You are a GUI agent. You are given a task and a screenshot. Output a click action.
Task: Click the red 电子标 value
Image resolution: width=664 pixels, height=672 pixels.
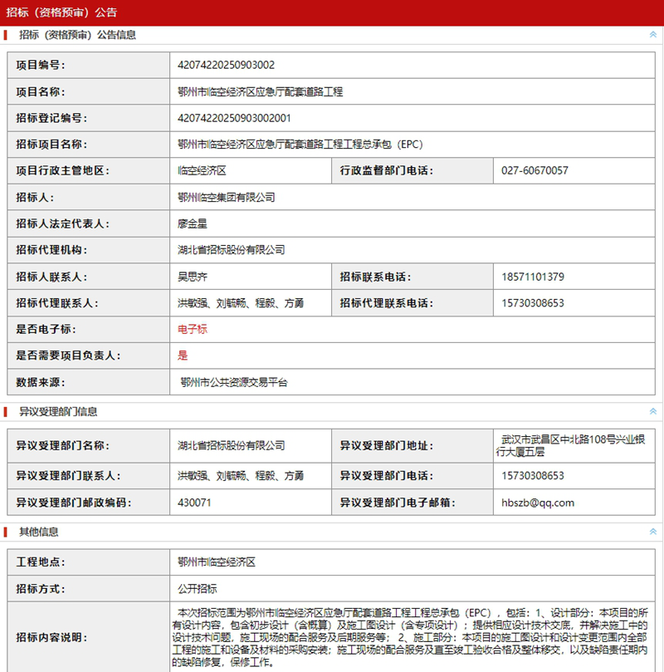click(x=193, y=329)
